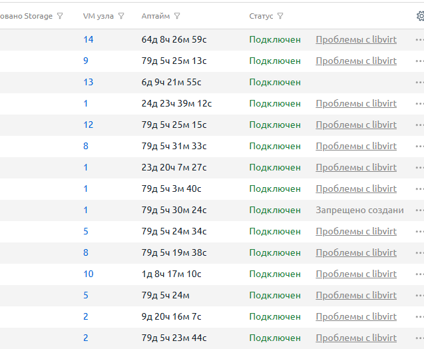The height and width of the screenshot is (349, 424).
Task: Sort by Аптайм column header
Action: coord(155,16)
